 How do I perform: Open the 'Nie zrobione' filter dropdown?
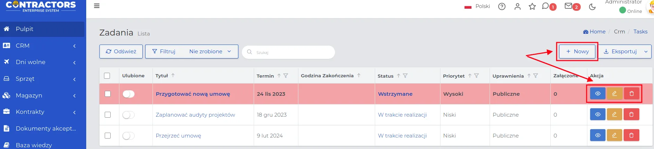tap(210, 52)
